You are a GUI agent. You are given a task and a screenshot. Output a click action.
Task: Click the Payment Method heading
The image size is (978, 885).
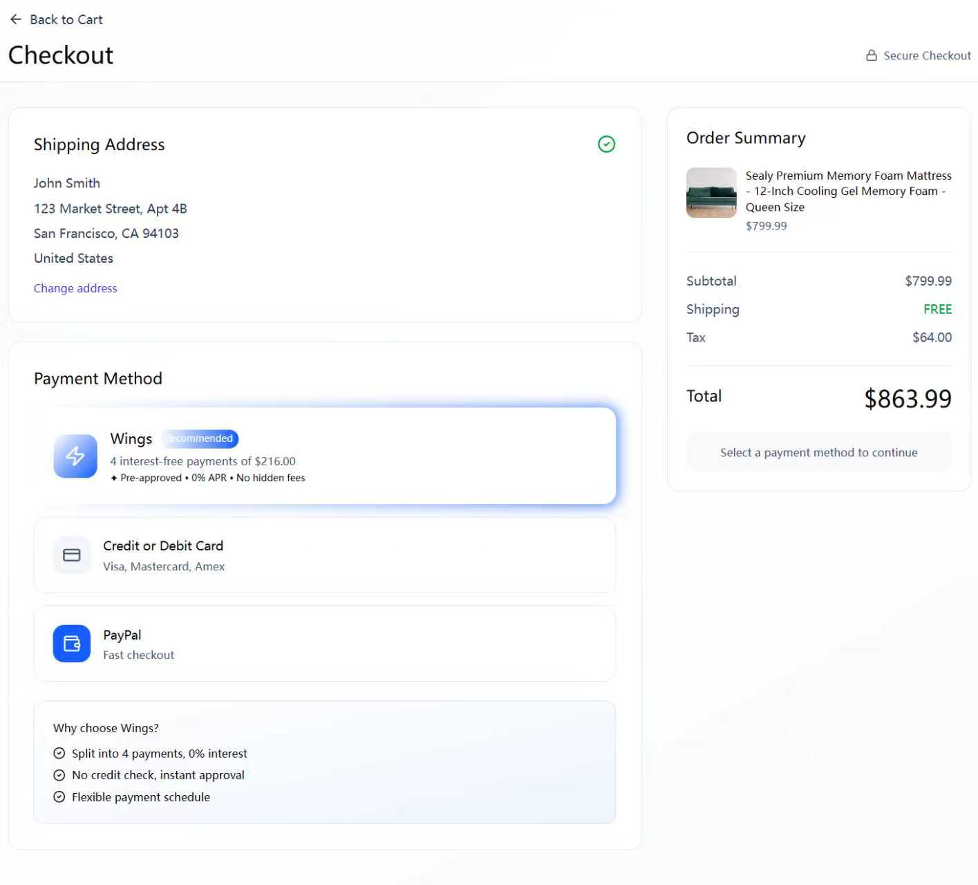coord(98,379)
